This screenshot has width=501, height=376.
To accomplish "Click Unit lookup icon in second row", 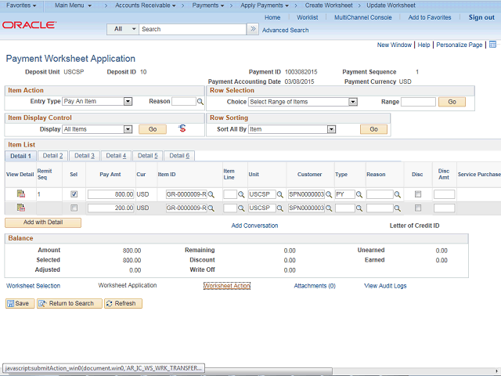I will [281, 208].
